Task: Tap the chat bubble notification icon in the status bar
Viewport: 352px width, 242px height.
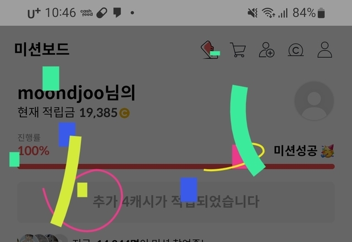Action: (x=117, y=13)
